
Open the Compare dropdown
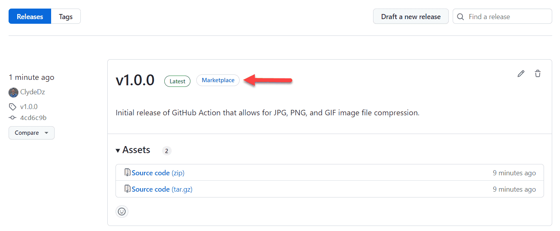[x=32, y=133]
